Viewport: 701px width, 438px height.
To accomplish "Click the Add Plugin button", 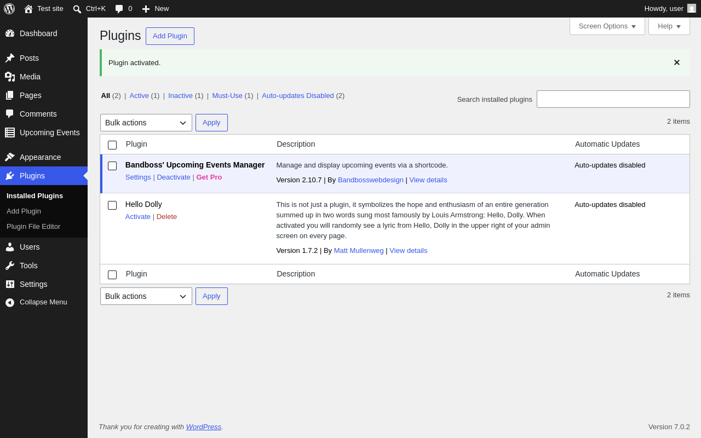I will pyautogui.click(x=170, y=36).
